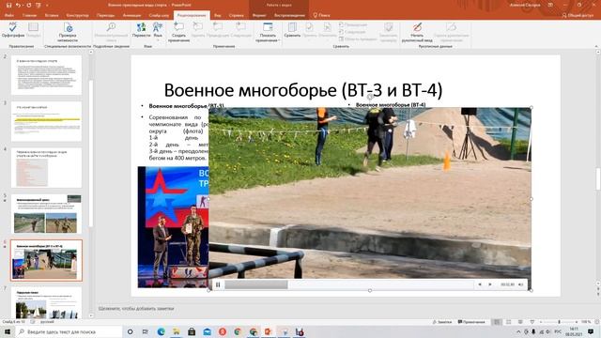Viewport: 601px width, 338px height.
Task: Switch to the Вставка tab
Action: coord(52,15)
